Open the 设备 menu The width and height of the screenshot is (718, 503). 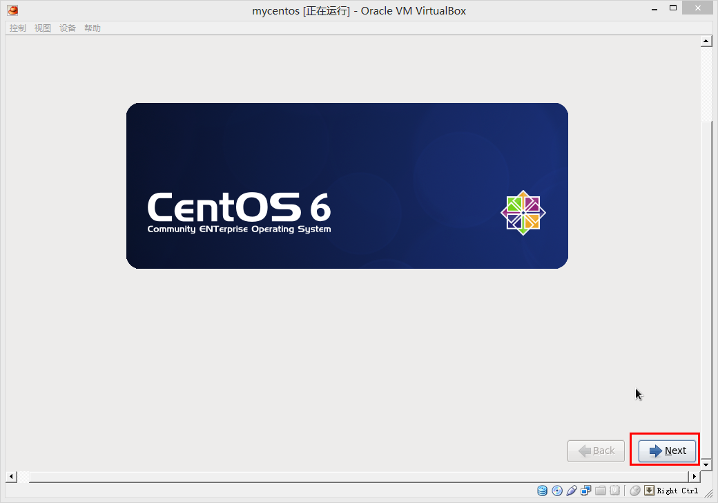tap(68, 28)
